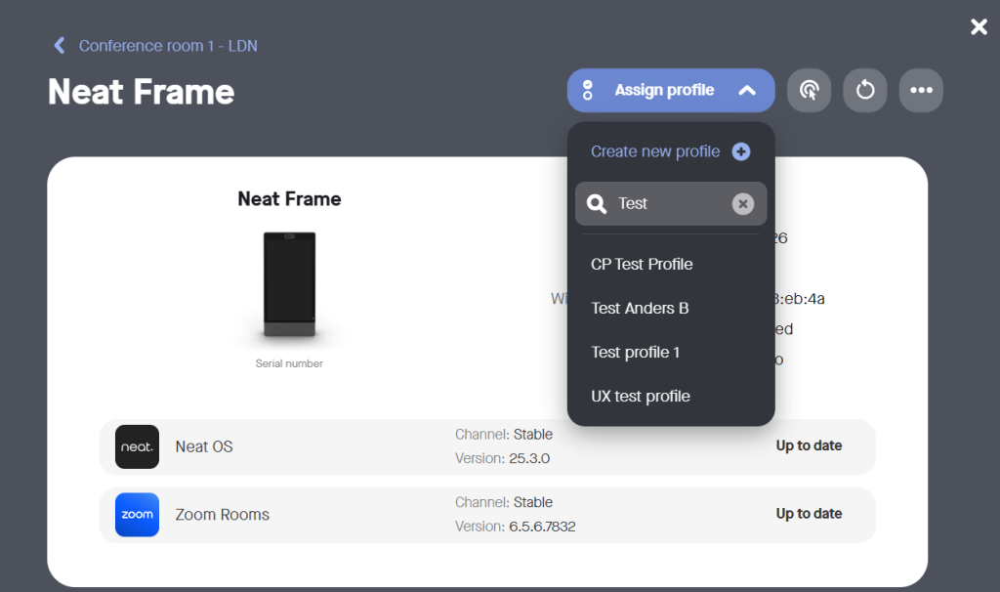
Task: Choose the Test Anders B profile
Action: (x=640, y=308)
